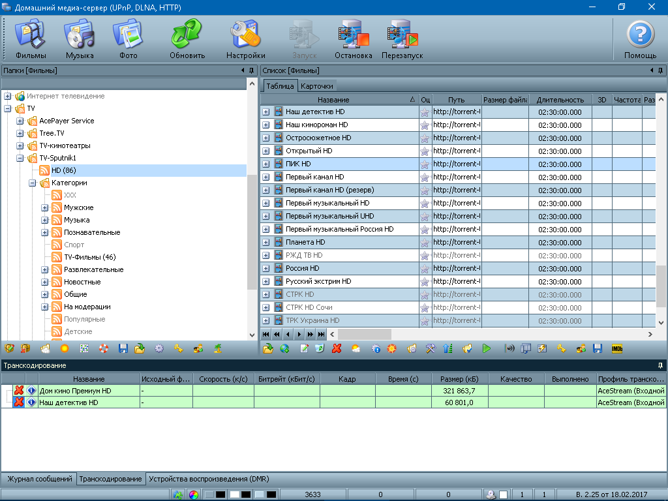This screenshot has width=668, height=501.
Task: Click the IMDb icon in list toolbar
Action: coord(616,349)
